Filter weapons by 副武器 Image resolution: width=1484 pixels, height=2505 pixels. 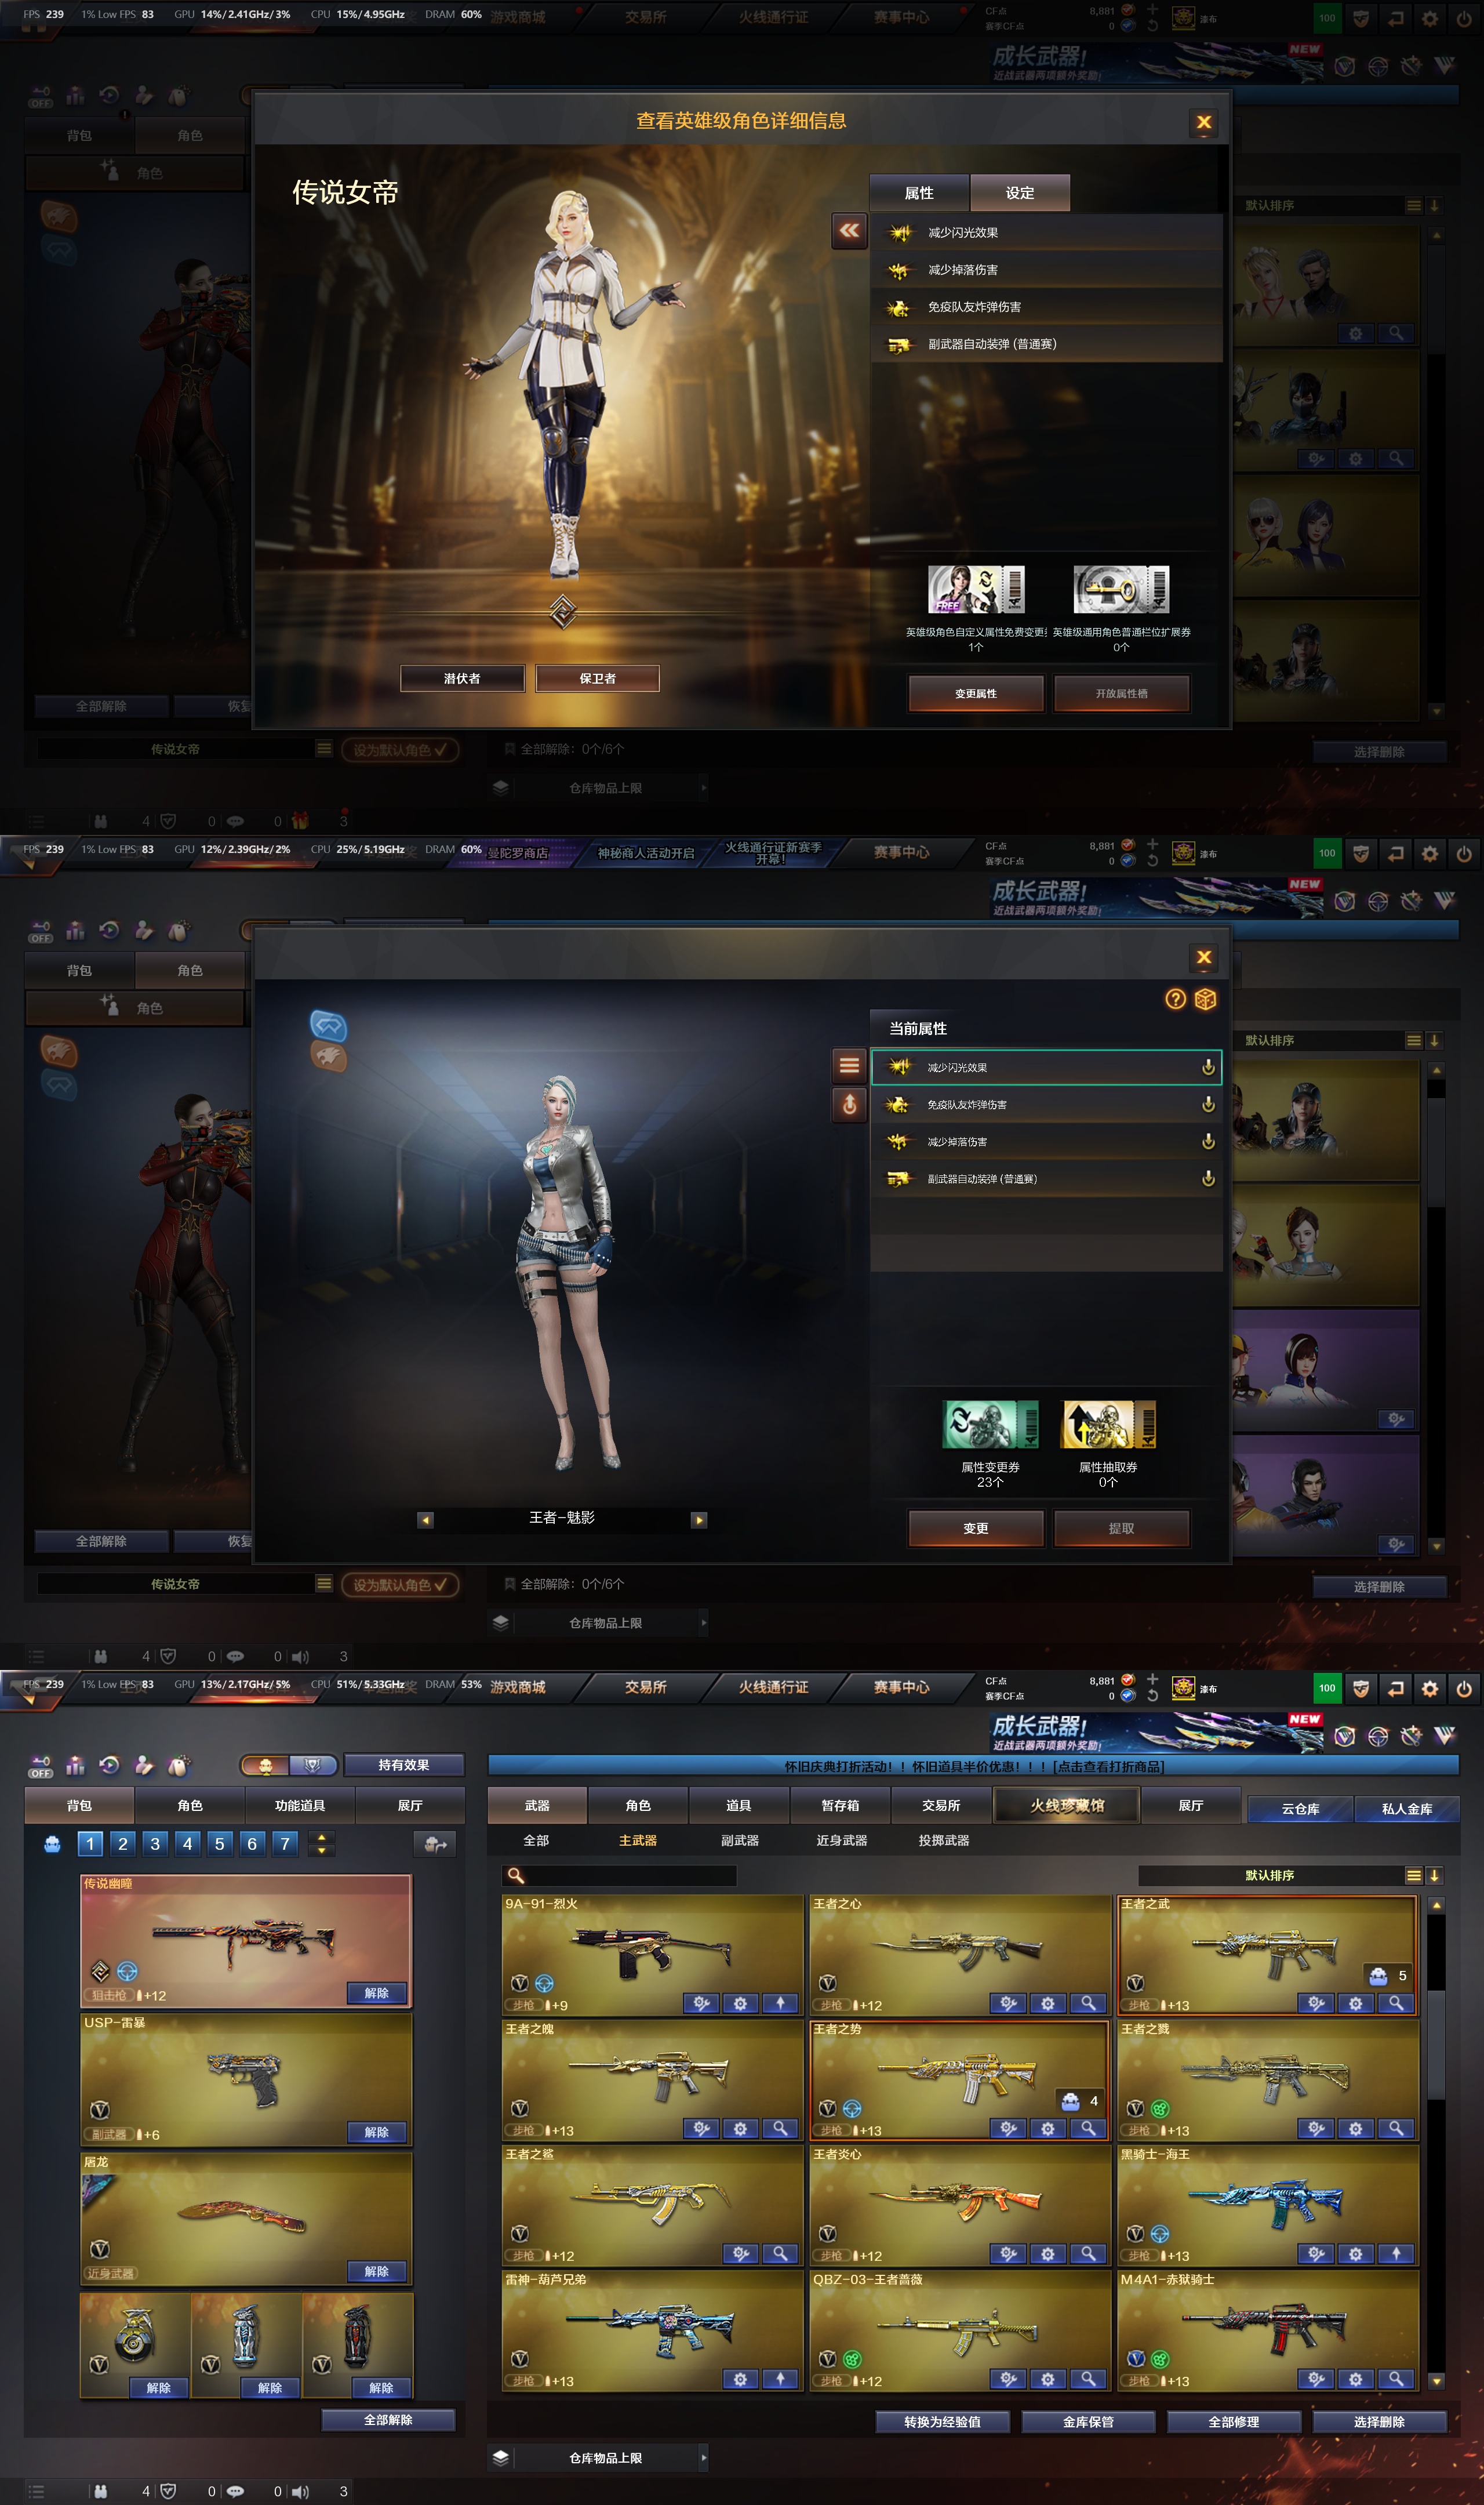[740, 1840]
